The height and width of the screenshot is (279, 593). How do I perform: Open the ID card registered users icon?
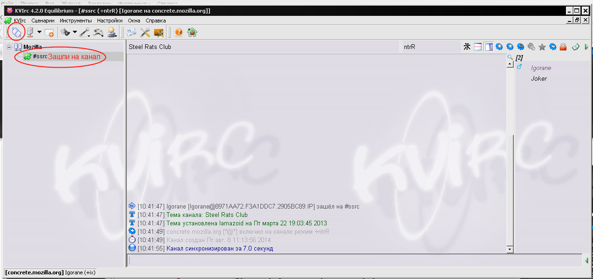132,32
